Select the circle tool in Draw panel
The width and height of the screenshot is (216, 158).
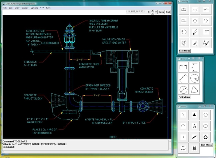click(206, 115)
